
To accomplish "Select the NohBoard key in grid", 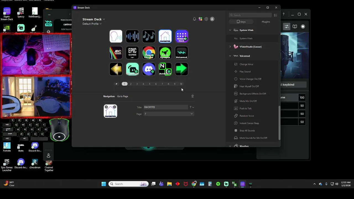I will (165, 69).
